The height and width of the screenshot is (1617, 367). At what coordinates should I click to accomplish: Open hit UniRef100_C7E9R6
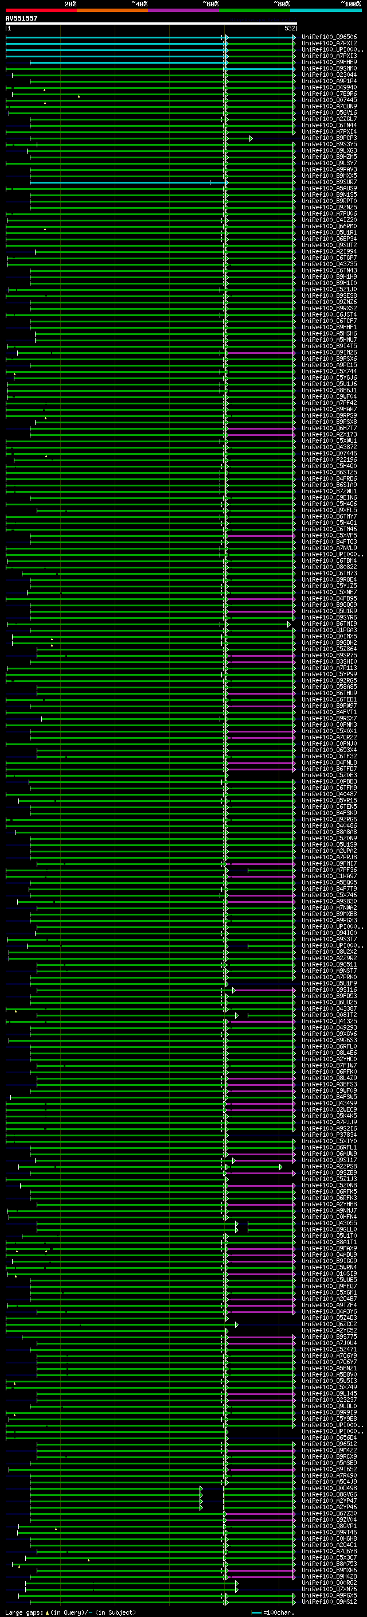(329, 93)
